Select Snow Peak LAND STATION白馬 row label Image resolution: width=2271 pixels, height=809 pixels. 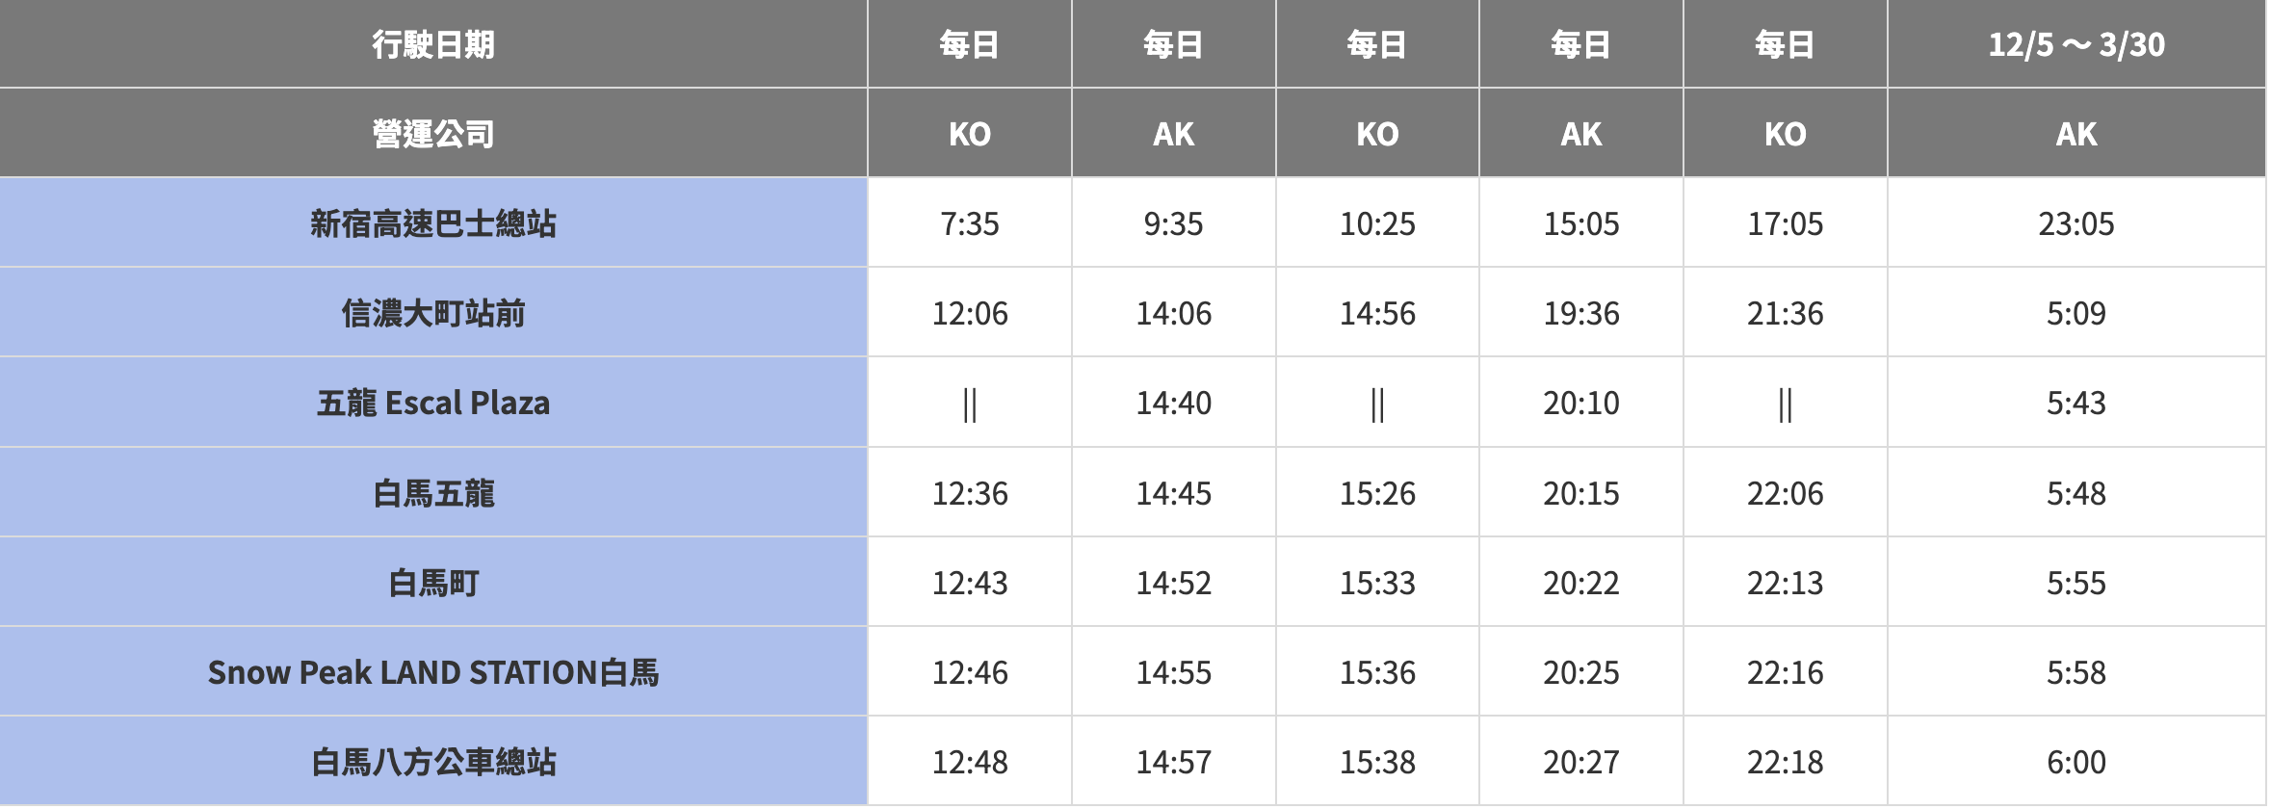coord(433,672)
